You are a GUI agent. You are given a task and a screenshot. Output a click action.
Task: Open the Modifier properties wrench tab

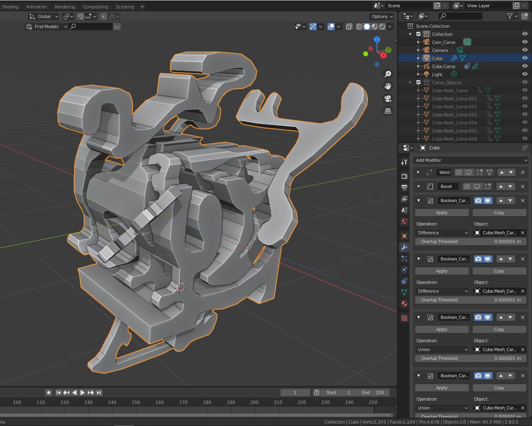point(404,247)
